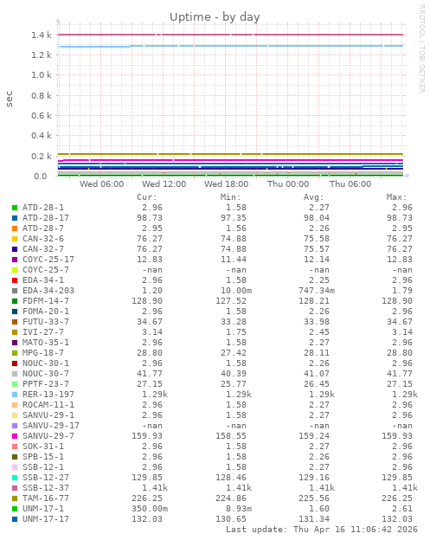Click the NOUC-30-1 legend label
This screenshot has width=430, height=540.
point(46,363)
